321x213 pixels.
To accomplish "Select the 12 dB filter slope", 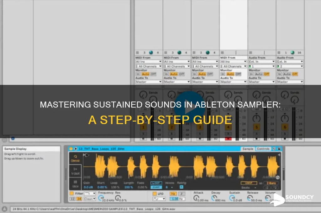I will (72, 199).
